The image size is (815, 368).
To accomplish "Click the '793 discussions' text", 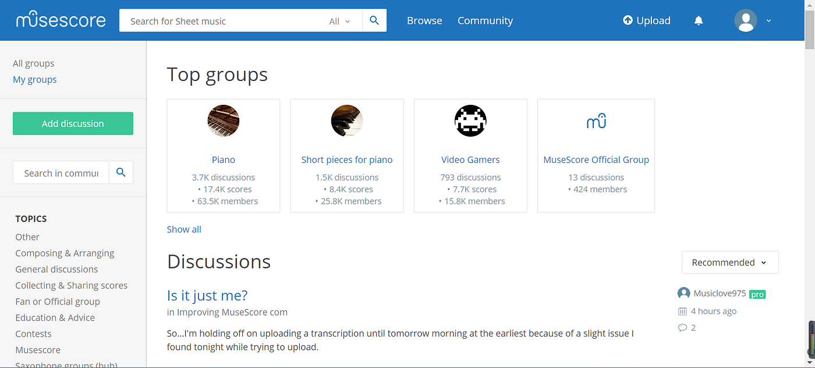I will 470,178.
